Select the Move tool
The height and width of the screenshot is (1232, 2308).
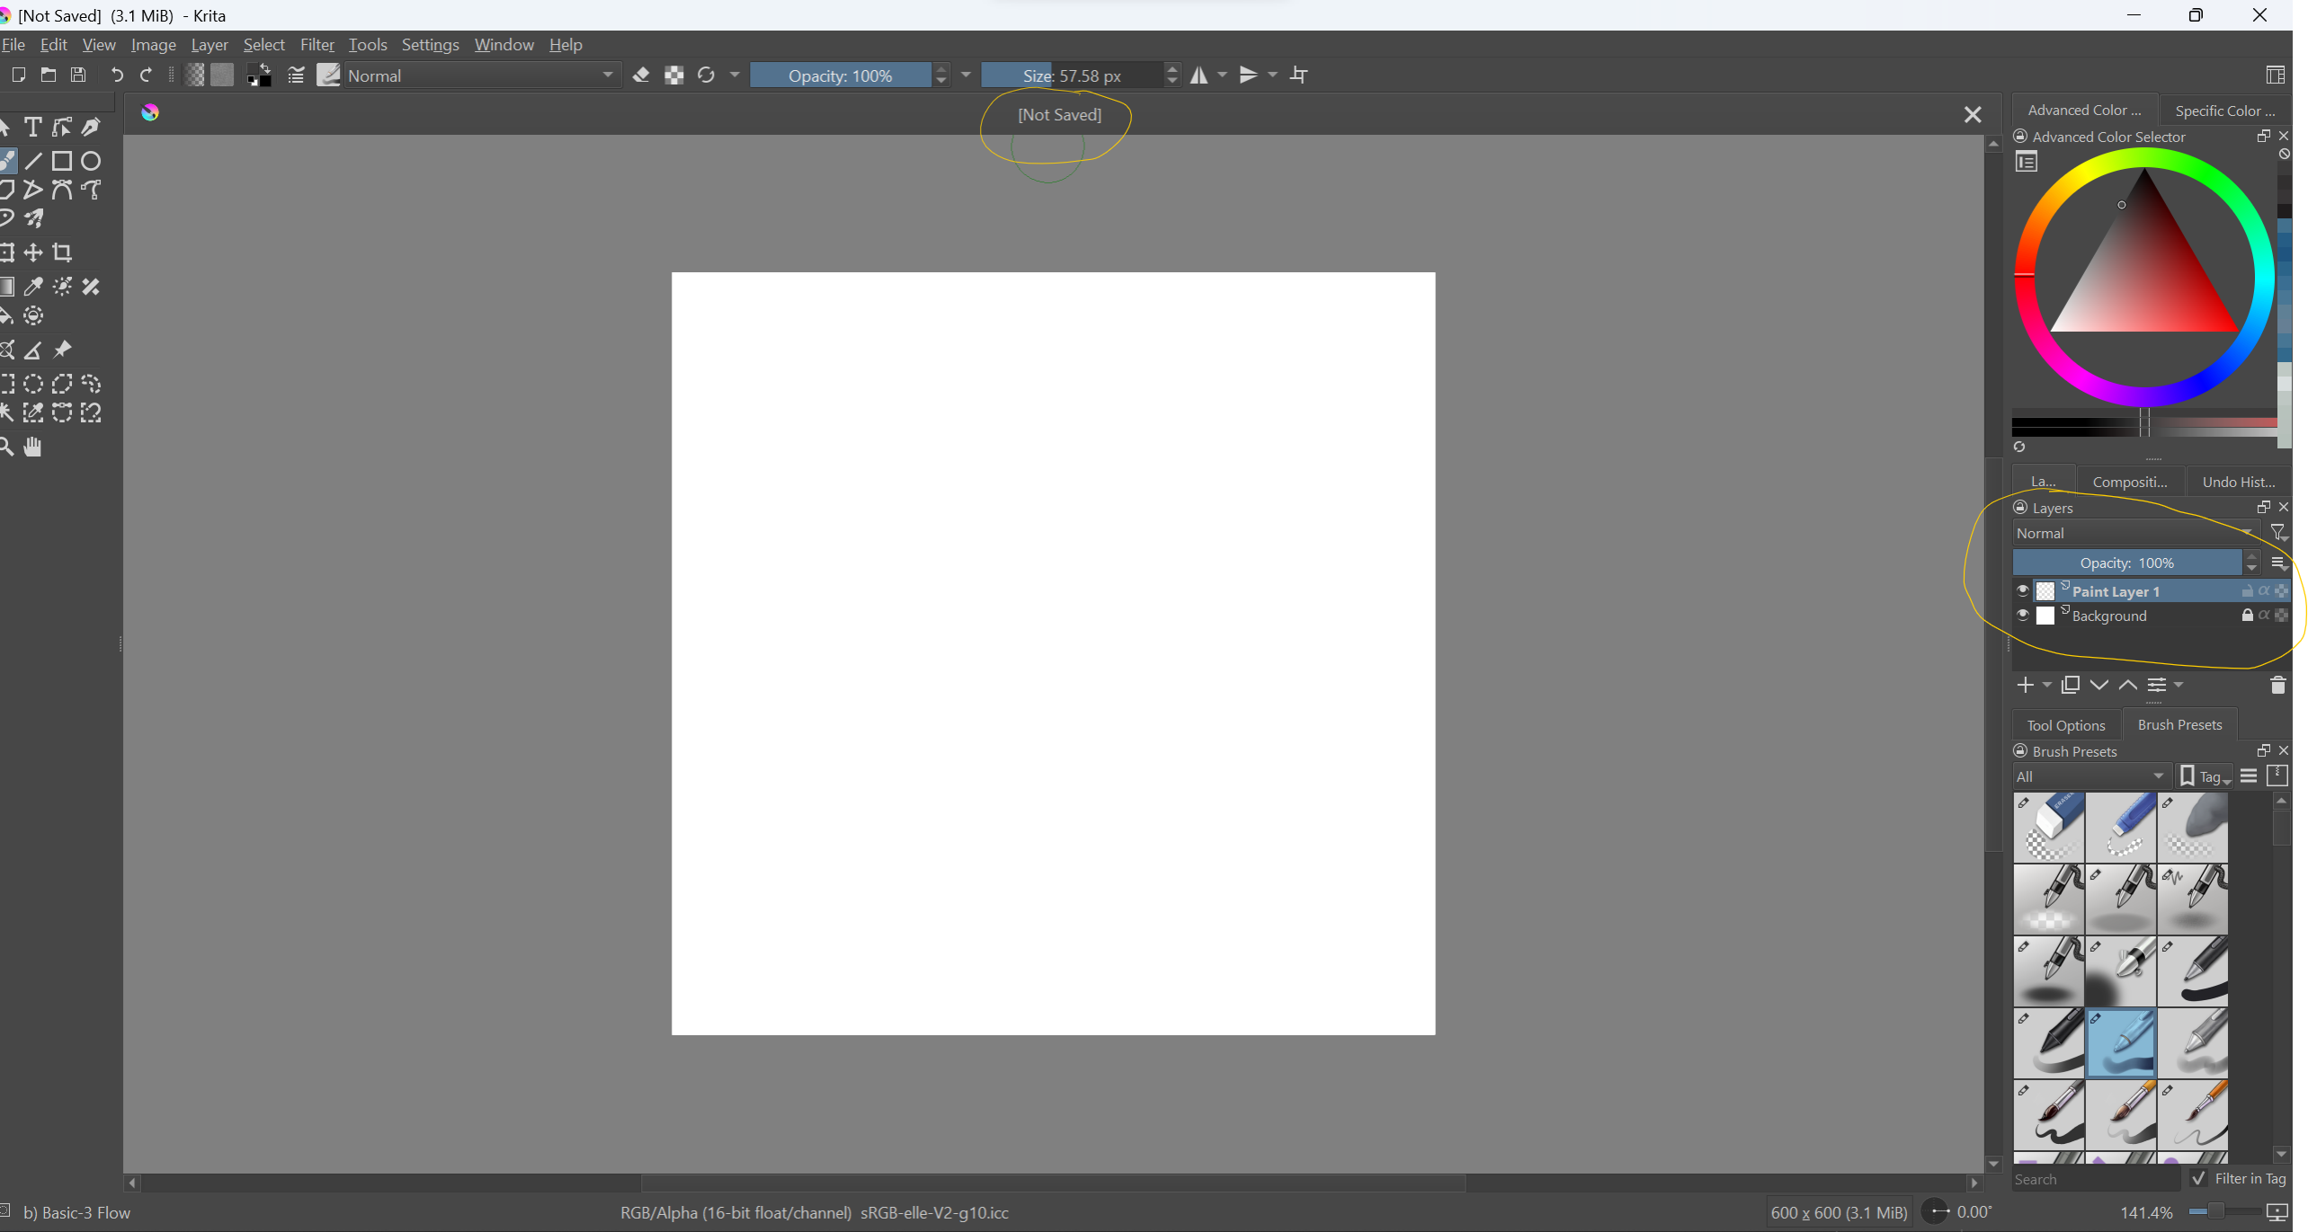click(33, 253)
